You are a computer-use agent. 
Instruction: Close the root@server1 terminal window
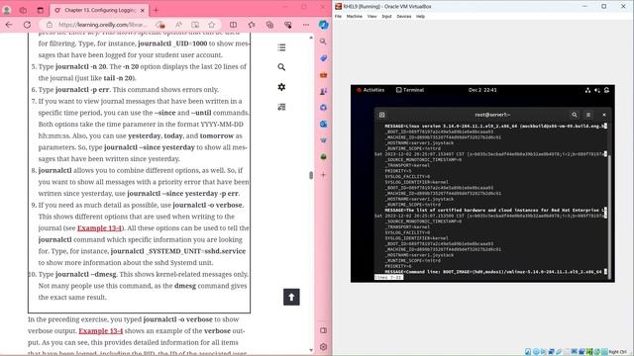pos(604,115)
